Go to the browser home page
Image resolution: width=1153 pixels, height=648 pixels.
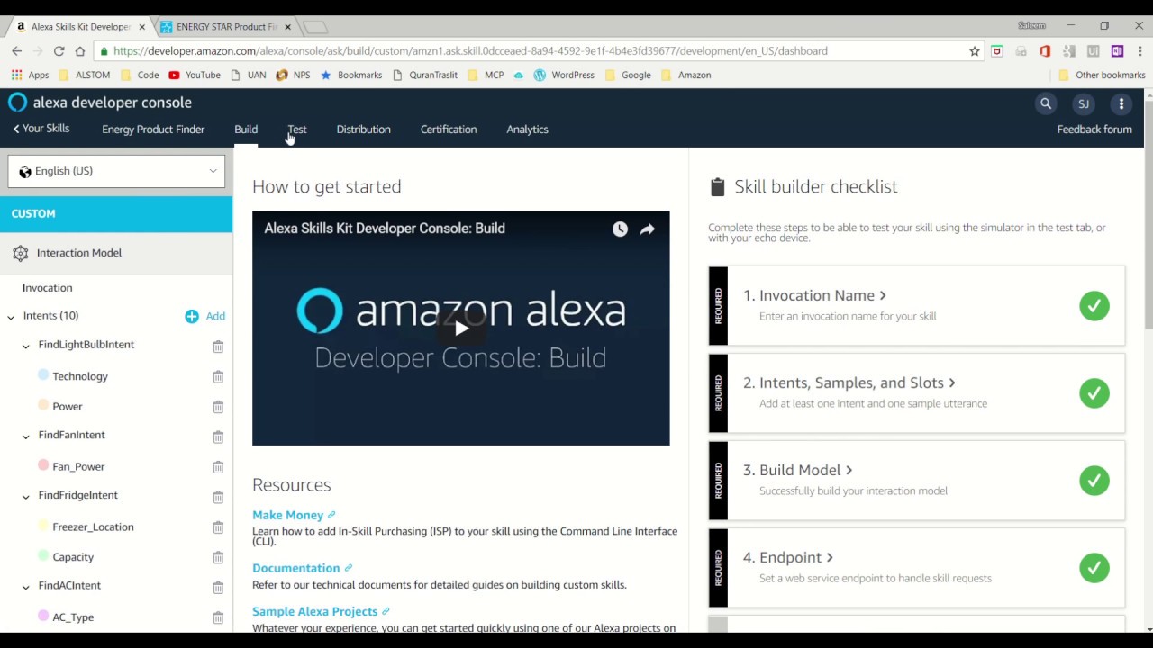79,51
